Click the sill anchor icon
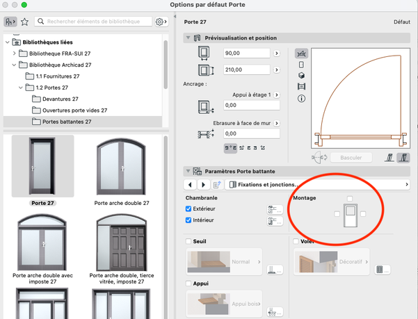 (x=206, y=107)
